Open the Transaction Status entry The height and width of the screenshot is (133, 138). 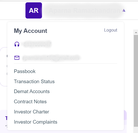coord(34,81)
